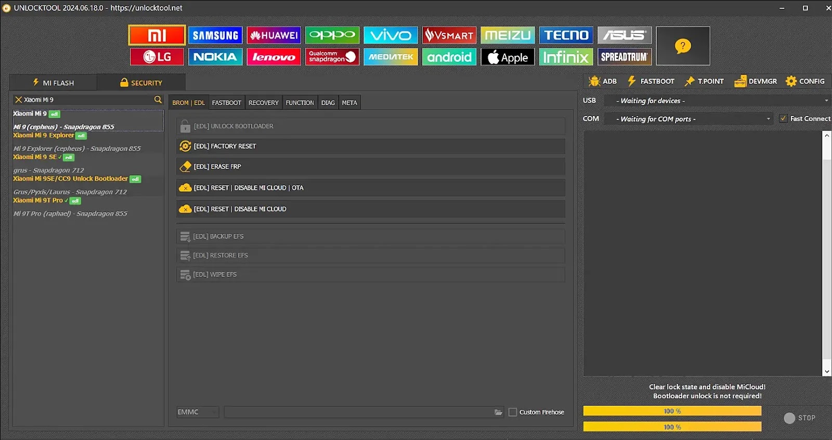Open the FASTBOOT tool in top toolbar
Image resolution: width=832 pixels, height=440 pixels.
coord(651,81)
